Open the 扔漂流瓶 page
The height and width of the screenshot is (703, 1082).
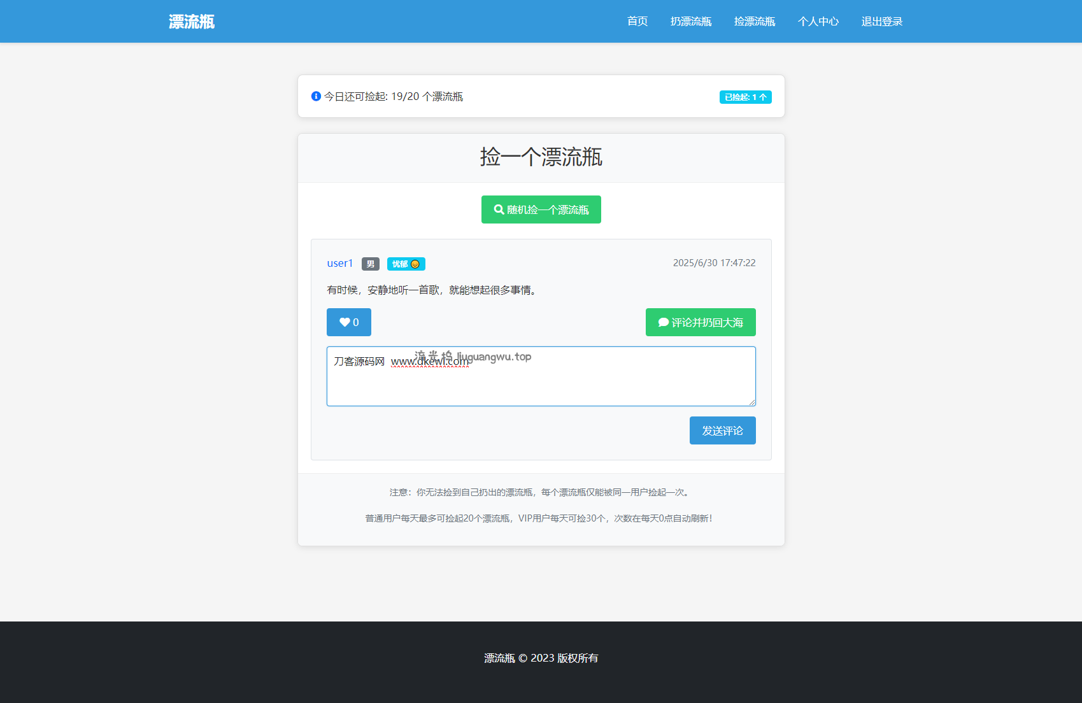(x=690, y=22)
